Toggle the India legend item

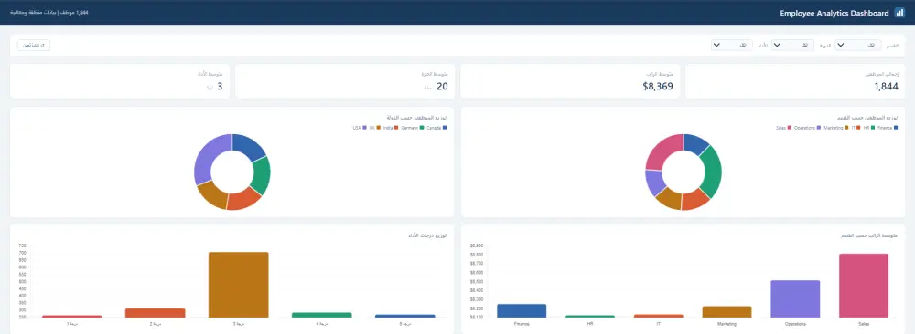(x=391, y=128)
